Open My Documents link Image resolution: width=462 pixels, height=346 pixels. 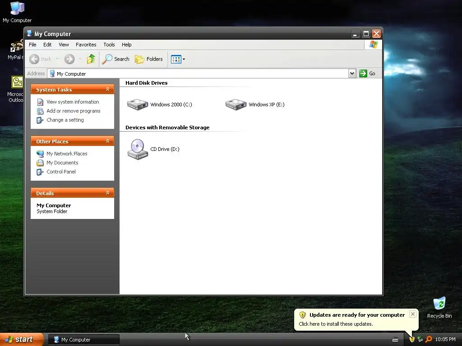pos(62,163)
